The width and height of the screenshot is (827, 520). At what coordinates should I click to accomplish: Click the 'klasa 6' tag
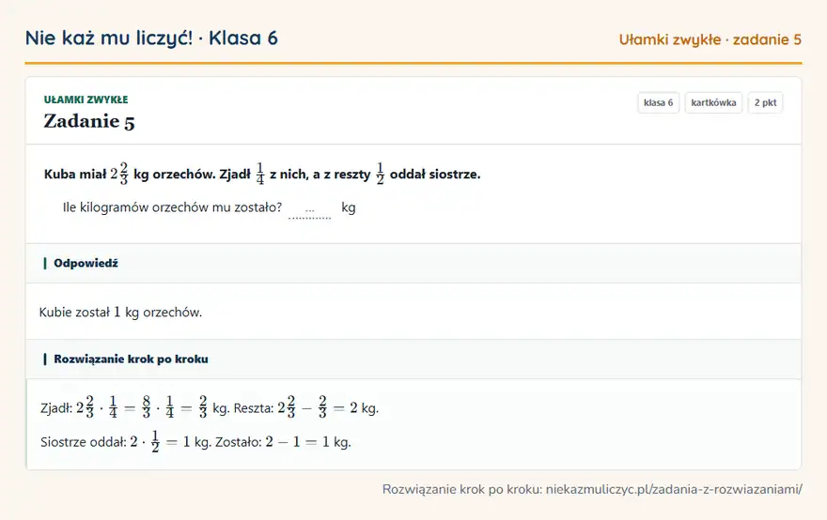point(658,102)
